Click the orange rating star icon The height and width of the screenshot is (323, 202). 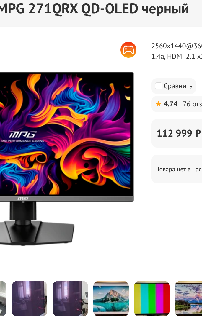158,104
